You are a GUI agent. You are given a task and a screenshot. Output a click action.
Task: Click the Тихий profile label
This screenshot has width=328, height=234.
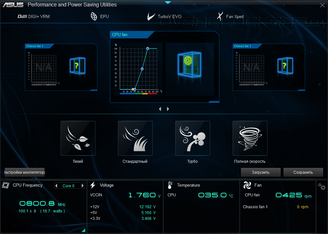tap(78, 161)
